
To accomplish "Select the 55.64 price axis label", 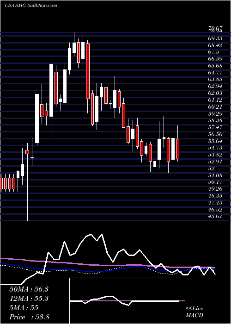I will (215, 141).
